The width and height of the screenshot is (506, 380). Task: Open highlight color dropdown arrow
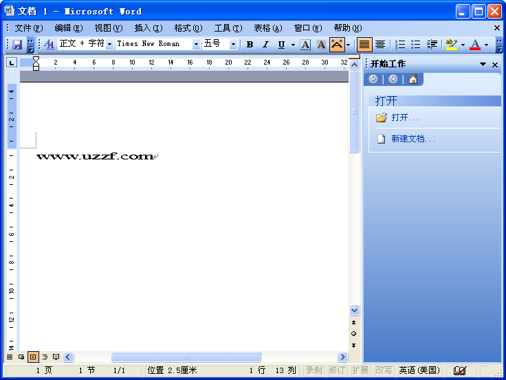[x=463, y=45]
